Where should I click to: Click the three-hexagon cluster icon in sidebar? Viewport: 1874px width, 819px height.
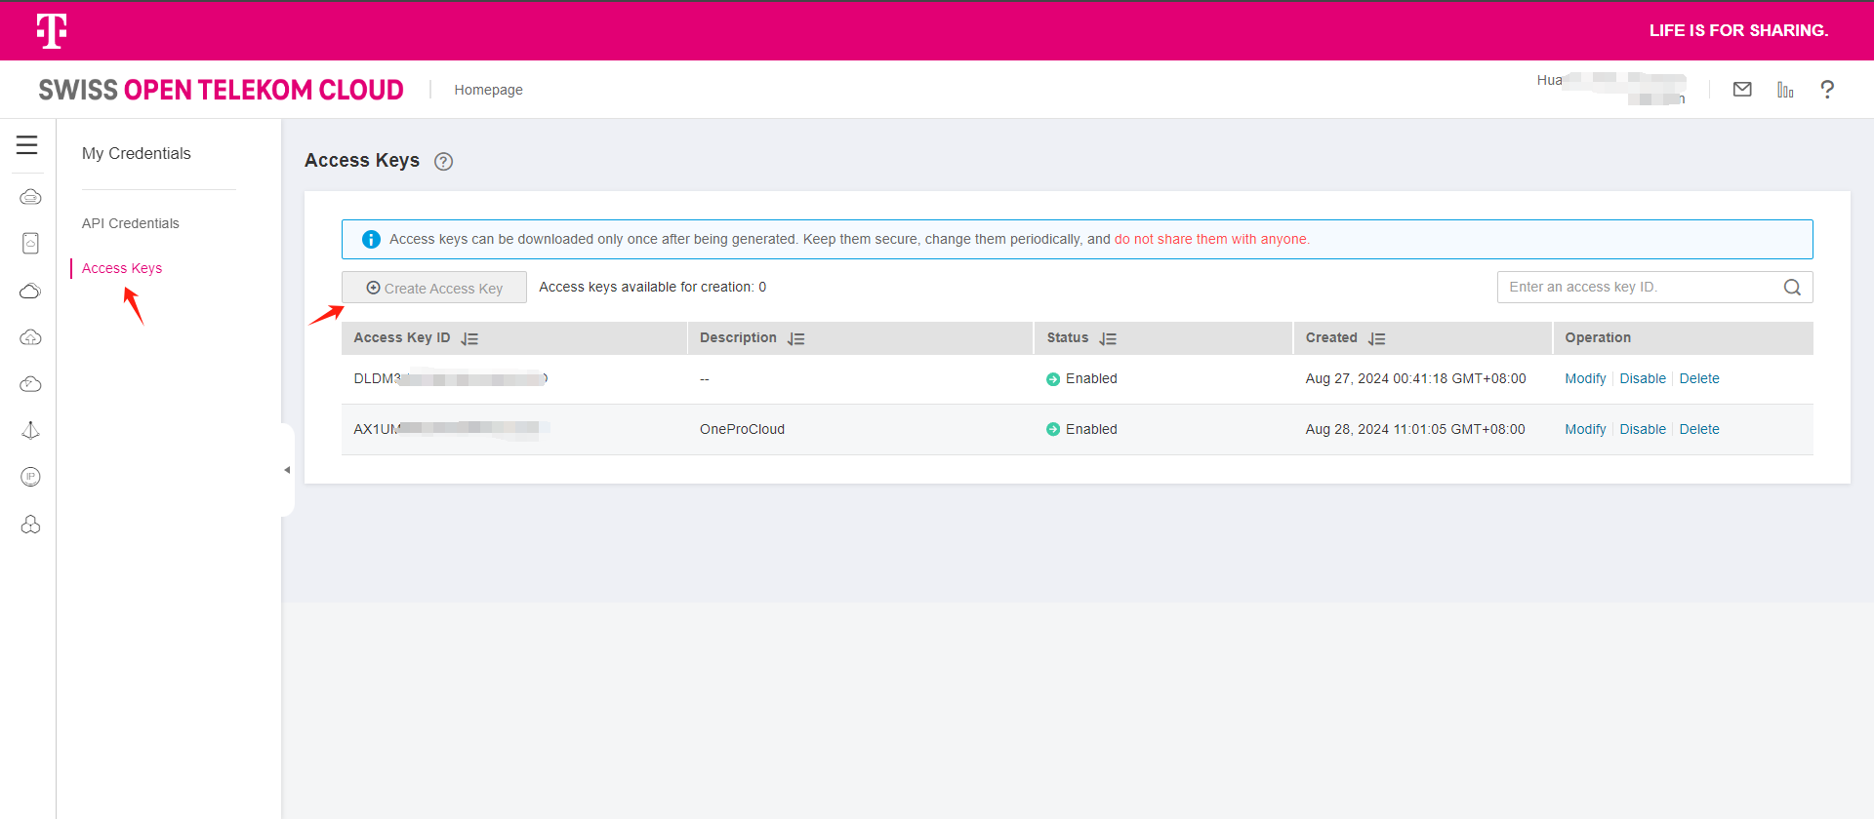point(30,525)
